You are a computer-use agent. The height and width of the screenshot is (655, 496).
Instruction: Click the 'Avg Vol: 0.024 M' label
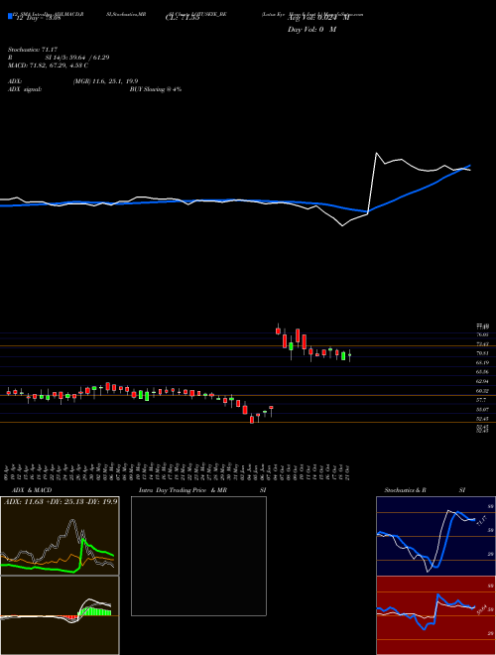pyautogui.click(x=318, y=18)
